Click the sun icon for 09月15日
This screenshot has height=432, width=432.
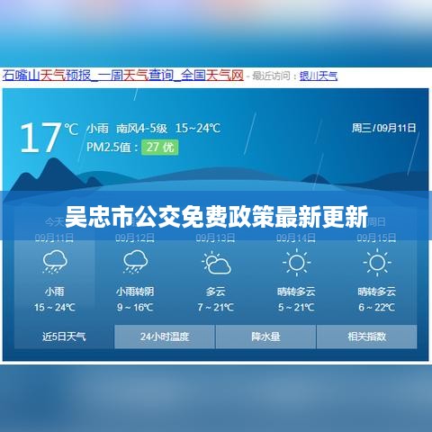pos(377,263)
